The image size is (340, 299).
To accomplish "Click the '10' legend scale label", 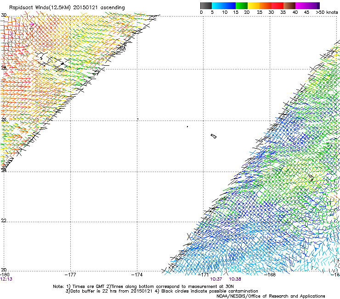I will coord(225,12).
